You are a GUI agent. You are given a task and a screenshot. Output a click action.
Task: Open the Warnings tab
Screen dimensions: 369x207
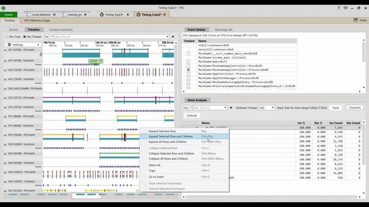coord(224,29)
